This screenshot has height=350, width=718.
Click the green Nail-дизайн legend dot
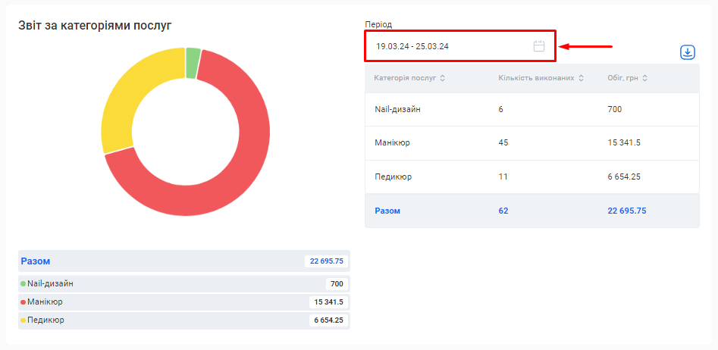[x=24, y=284]
